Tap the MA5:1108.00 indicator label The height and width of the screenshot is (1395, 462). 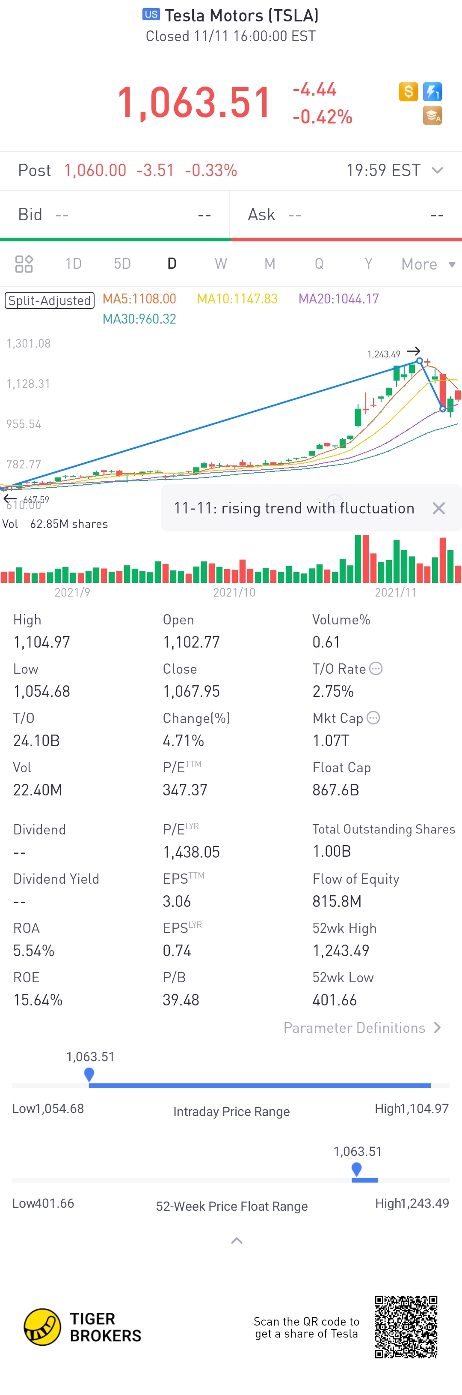[139, 299]
